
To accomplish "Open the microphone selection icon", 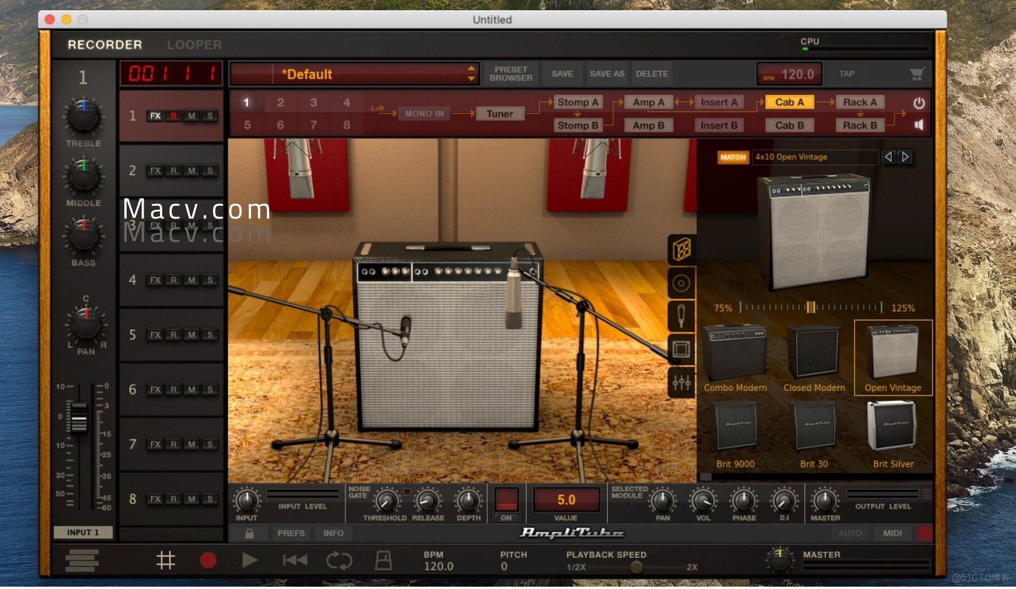I will coord(681,316).
